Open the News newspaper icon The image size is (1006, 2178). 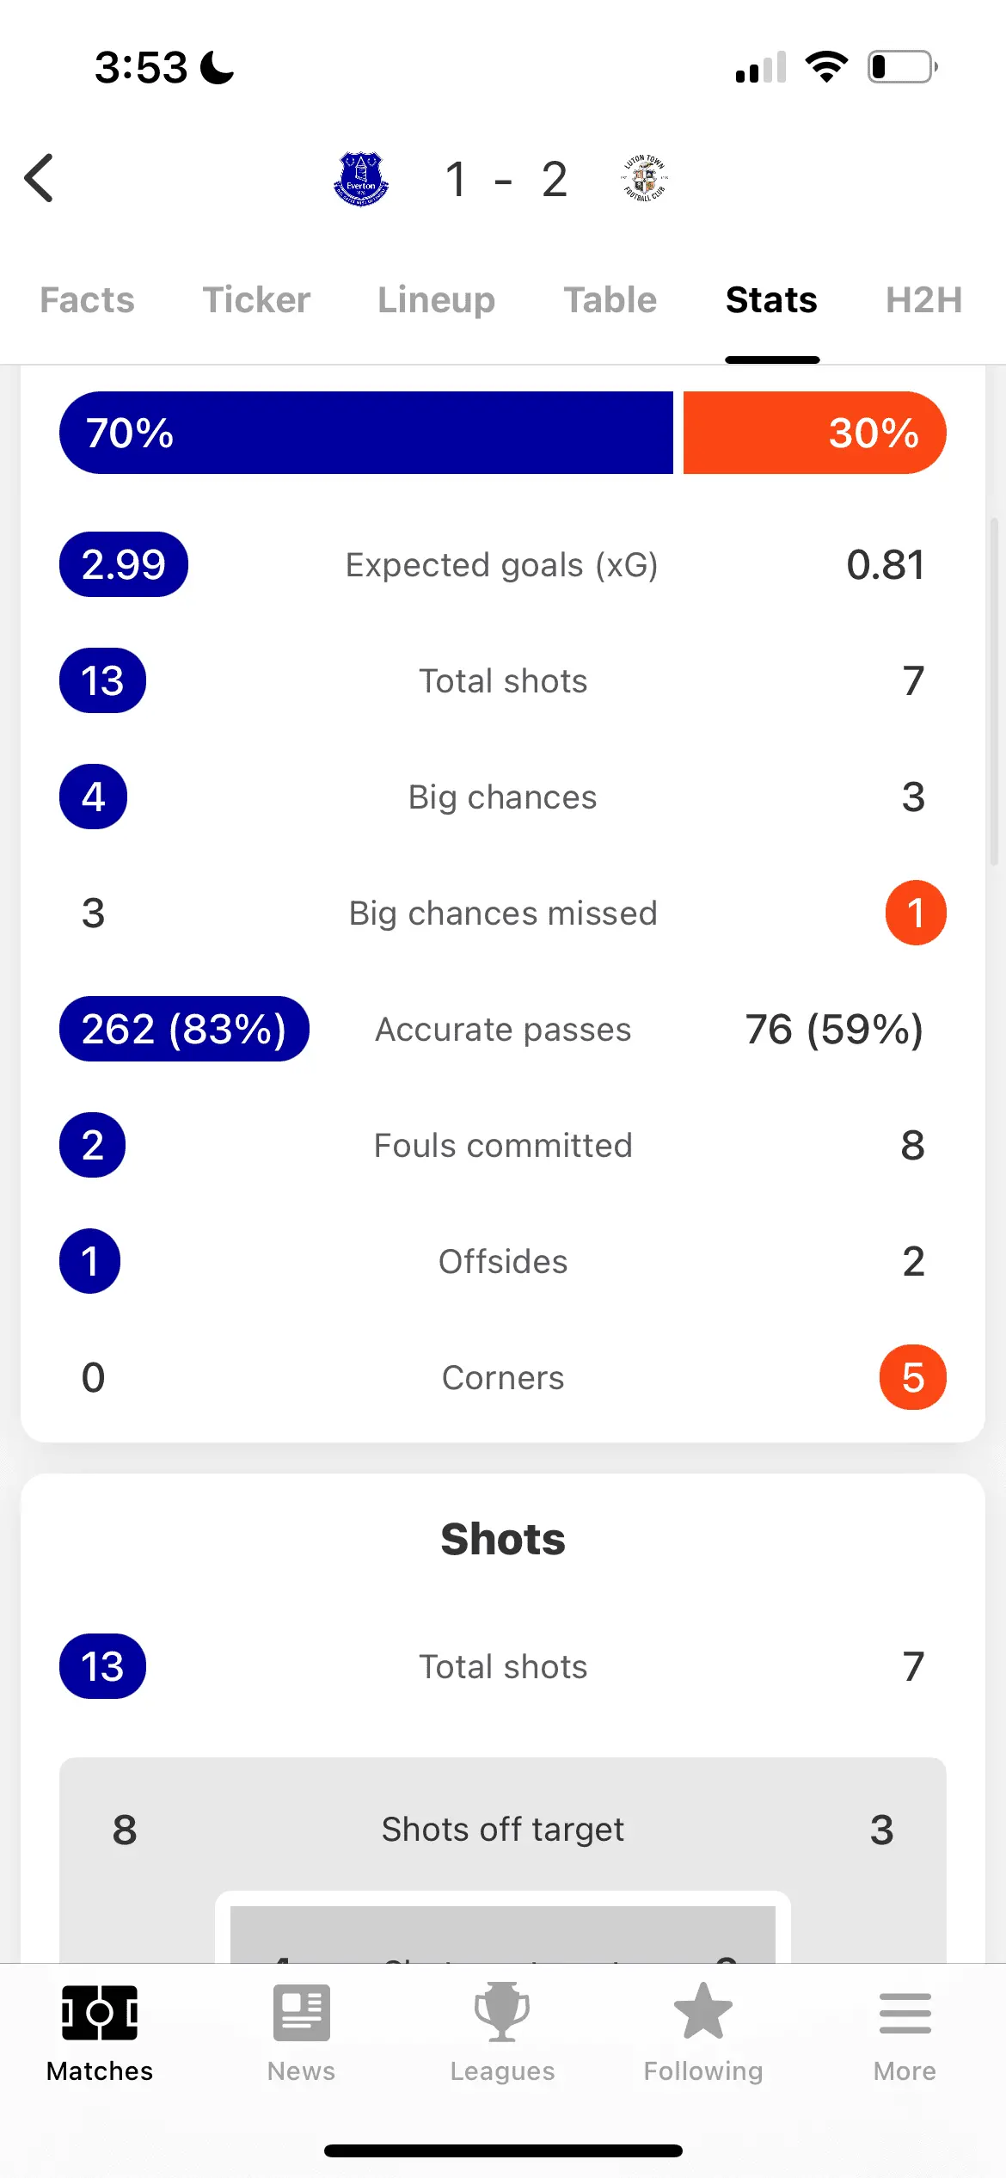(301, 2013)
